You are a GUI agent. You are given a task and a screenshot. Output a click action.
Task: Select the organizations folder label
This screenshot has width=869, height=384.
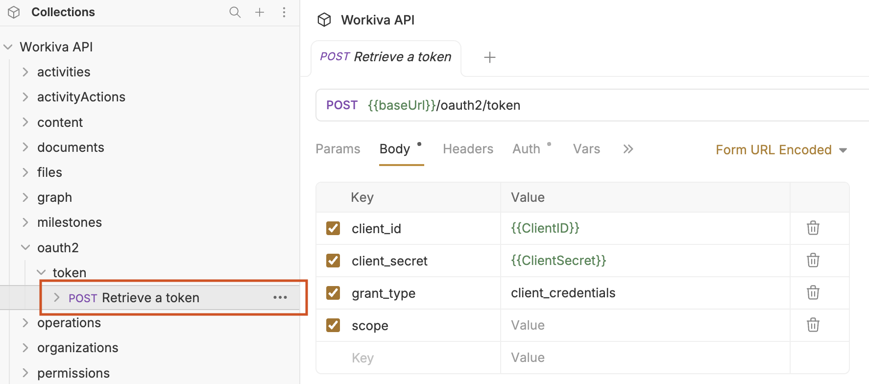78,348
